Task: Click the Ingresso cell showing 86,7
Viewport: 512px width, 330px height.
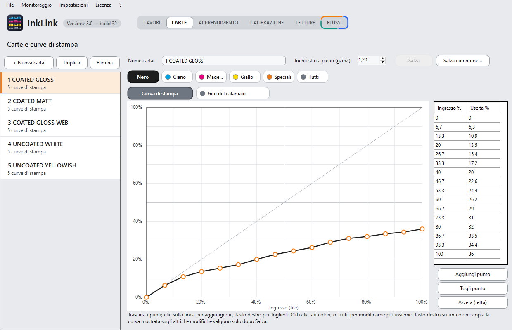Action: point(450,236)
